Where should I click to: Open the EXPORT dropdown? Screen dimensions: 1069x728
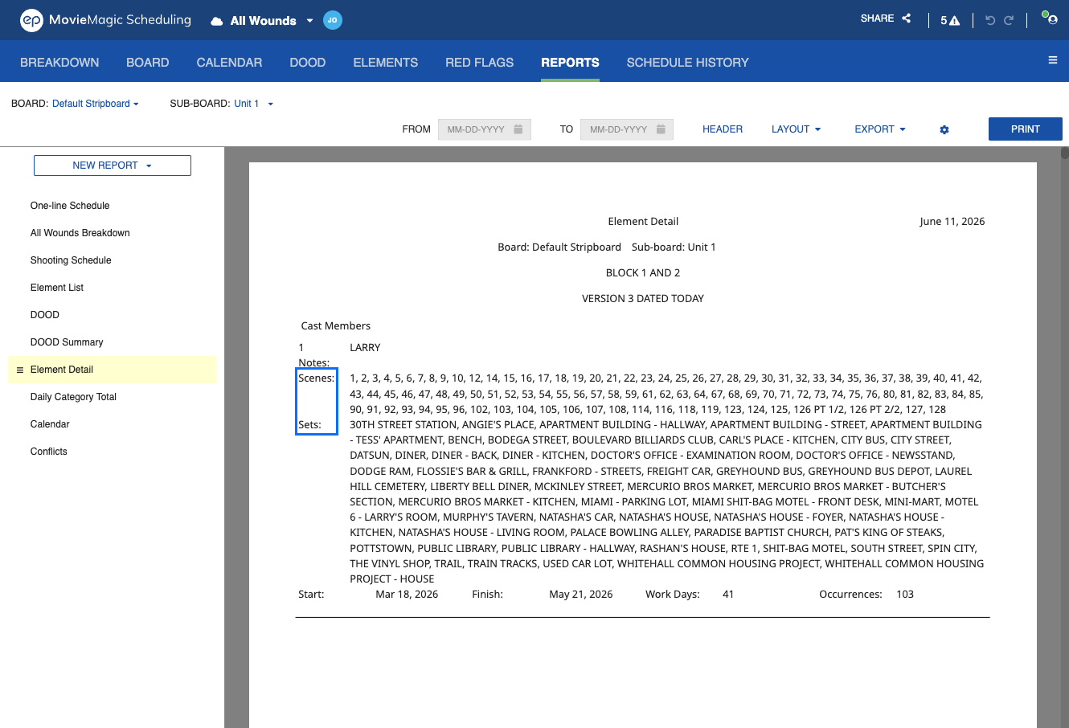880,129
